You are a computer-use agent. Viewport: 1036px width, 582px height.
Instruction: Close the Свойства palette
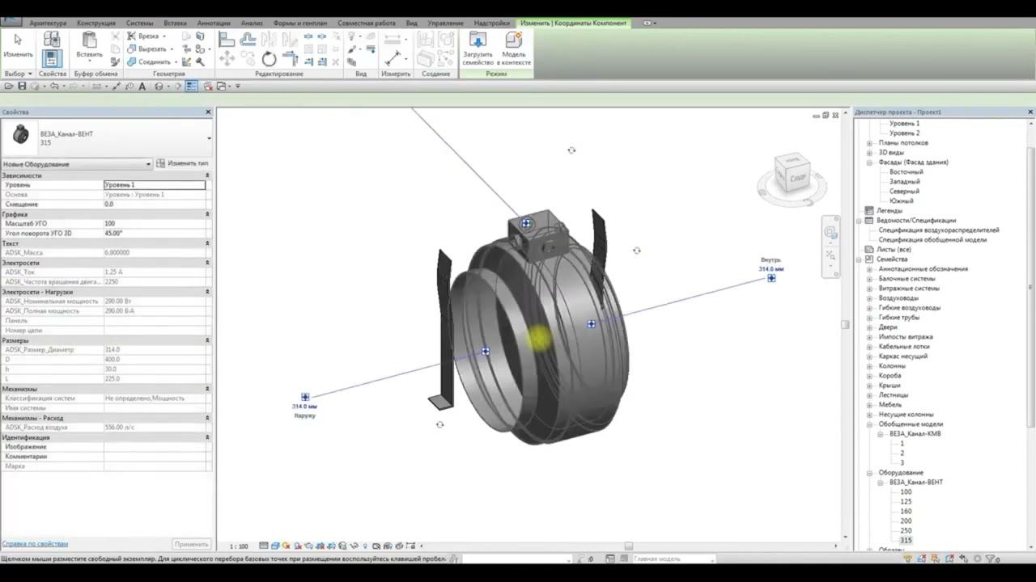[208, 112]
